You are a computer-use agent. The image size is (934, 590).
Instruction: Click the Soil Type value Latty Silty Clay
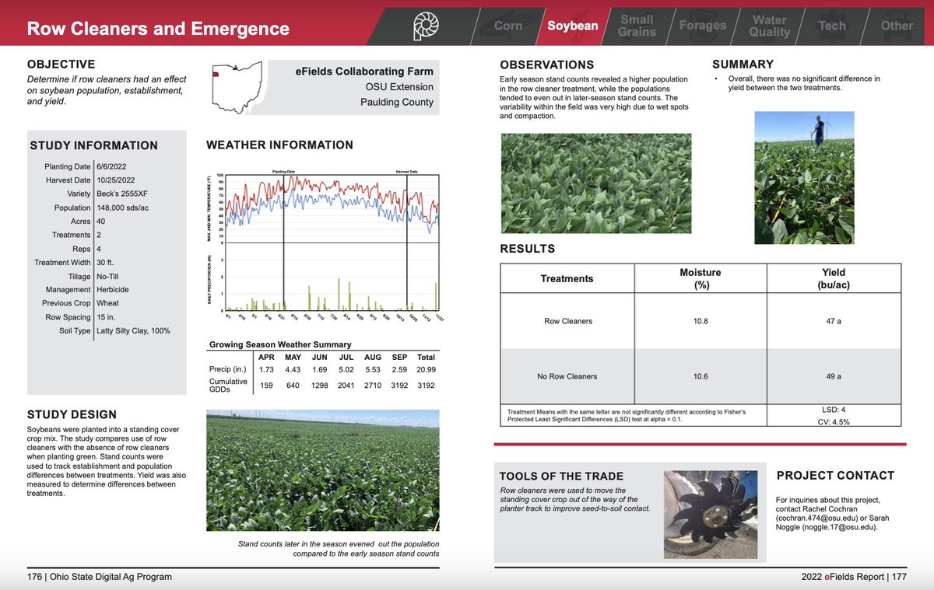tap(133, 330)
